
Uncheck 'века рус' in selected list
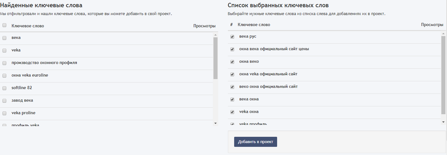coord(232,37)
